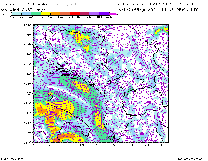Image resolution: width=208 pixels, height=161 pixels.
Task: Click the '18E' longitude axis label
Action: [82, 145]
